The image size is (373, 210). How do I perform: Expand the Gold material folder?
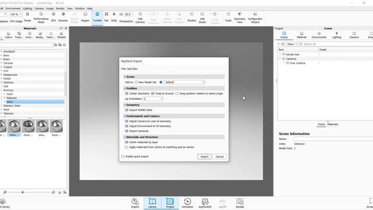tap(5, 94)
